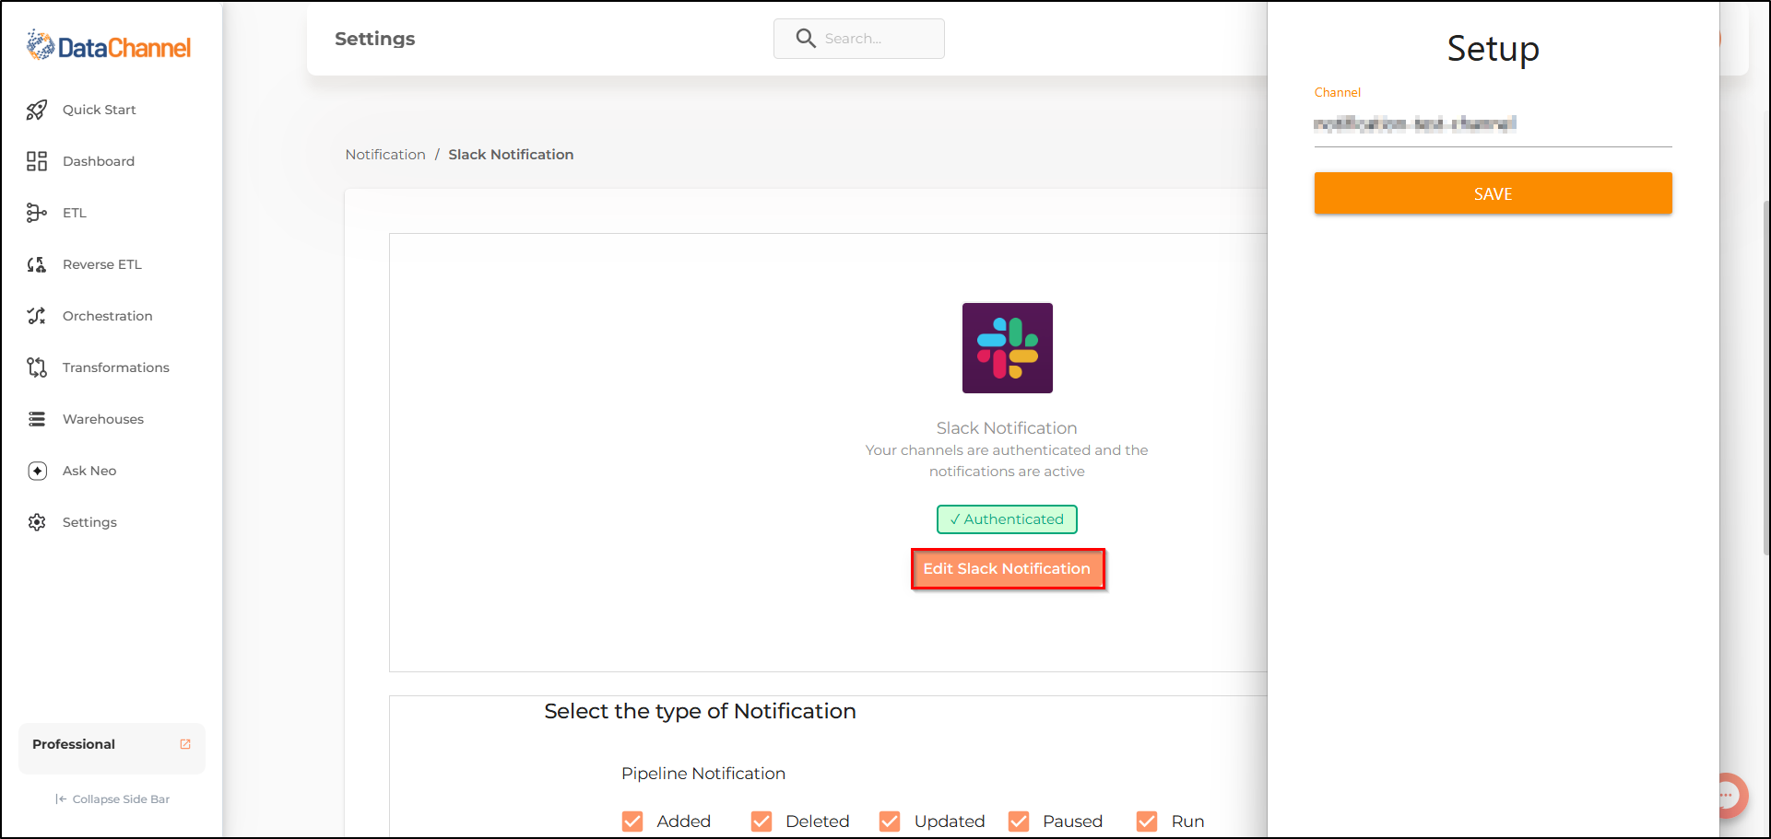1771x839 pixels.
Task: Click the Search input box
Action: [859, 39]
